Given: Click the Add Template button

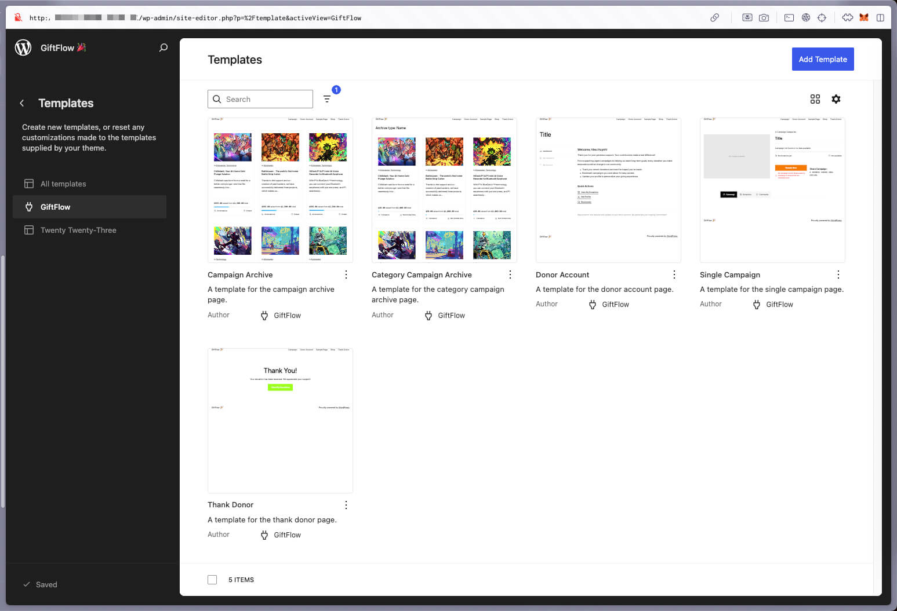Looking at the screenshot, I should point(823,59).
